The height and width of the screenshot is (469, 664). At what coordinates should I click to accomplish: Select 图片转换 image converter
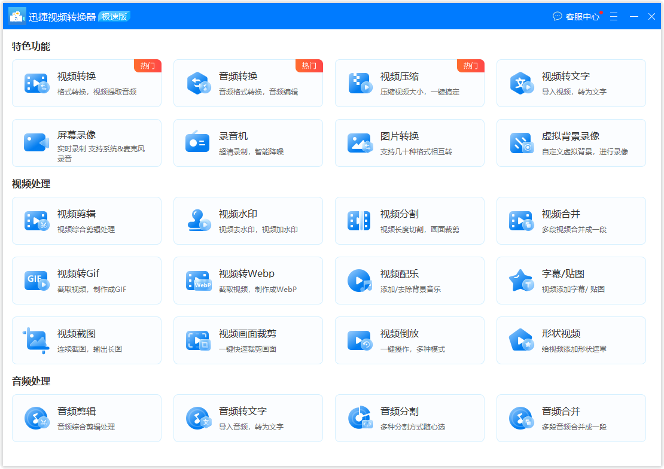[x=409, y=143]
